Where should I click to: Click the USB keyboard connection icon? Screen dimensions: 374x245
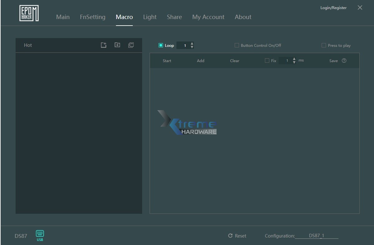tap(40, 234)
